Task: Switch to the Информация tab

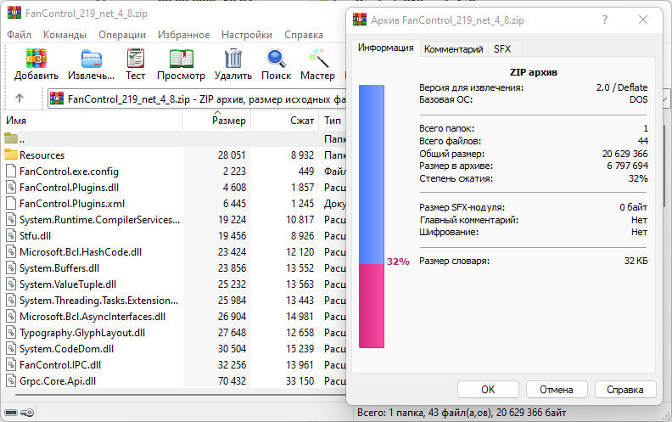Action: pos(386,48)
